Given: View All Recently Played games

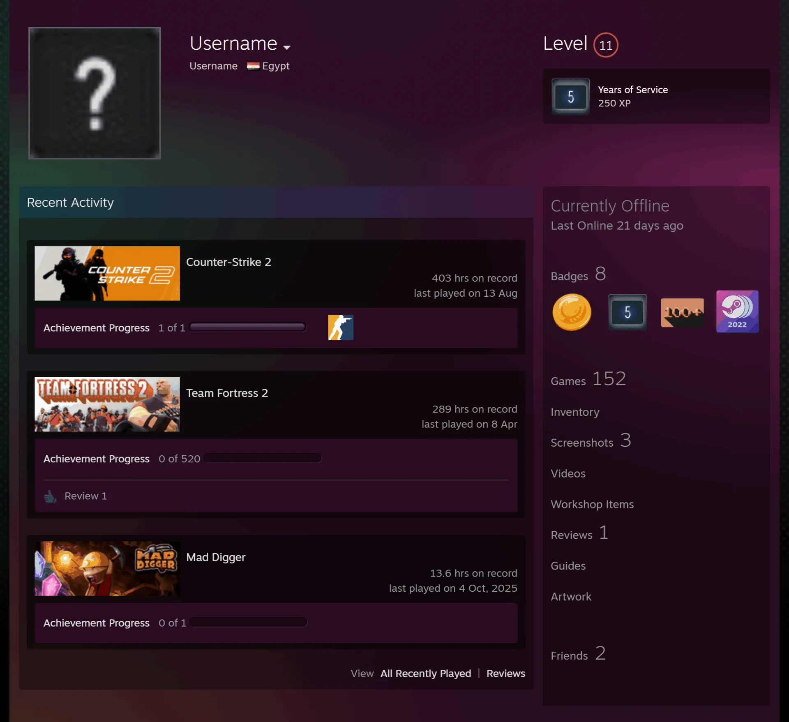Looking at the screenshot, I should pos(426,674).
